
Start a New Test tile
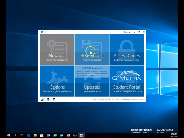click(57, 50)
